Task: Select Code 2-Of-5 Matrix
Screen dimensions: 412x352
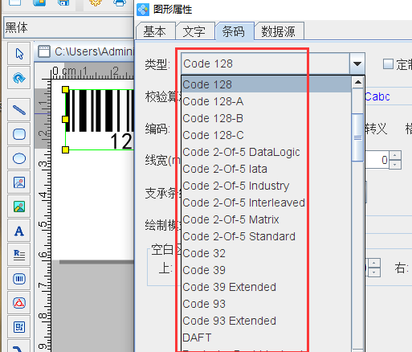Action: click(267, 219)
